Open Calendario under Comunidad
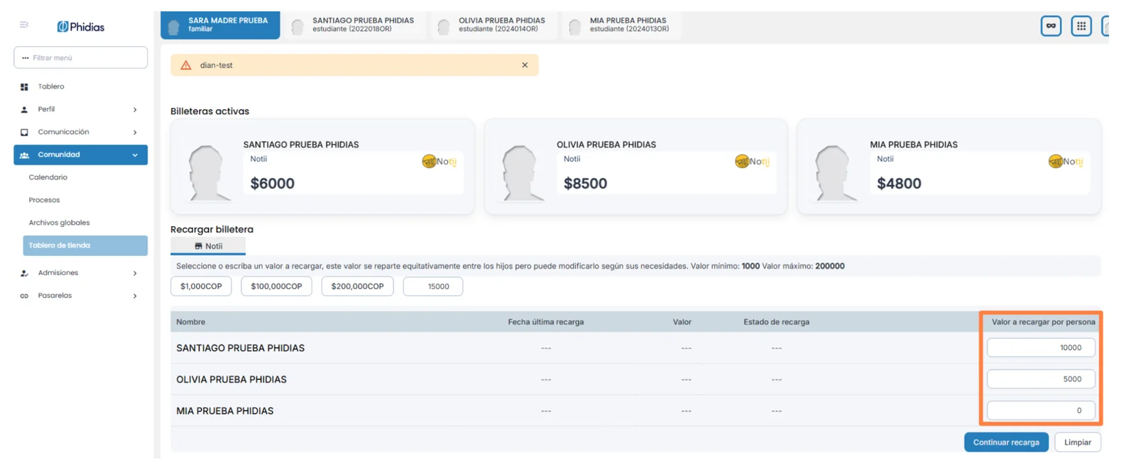This screenshot has height=465, width=1136. [x=48, y=177]
